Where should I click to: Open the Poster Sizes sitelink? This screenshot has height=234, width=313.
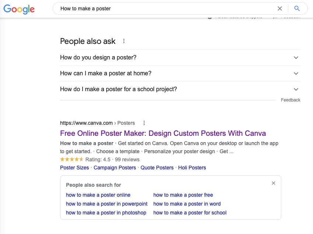[x=74, y=168]
